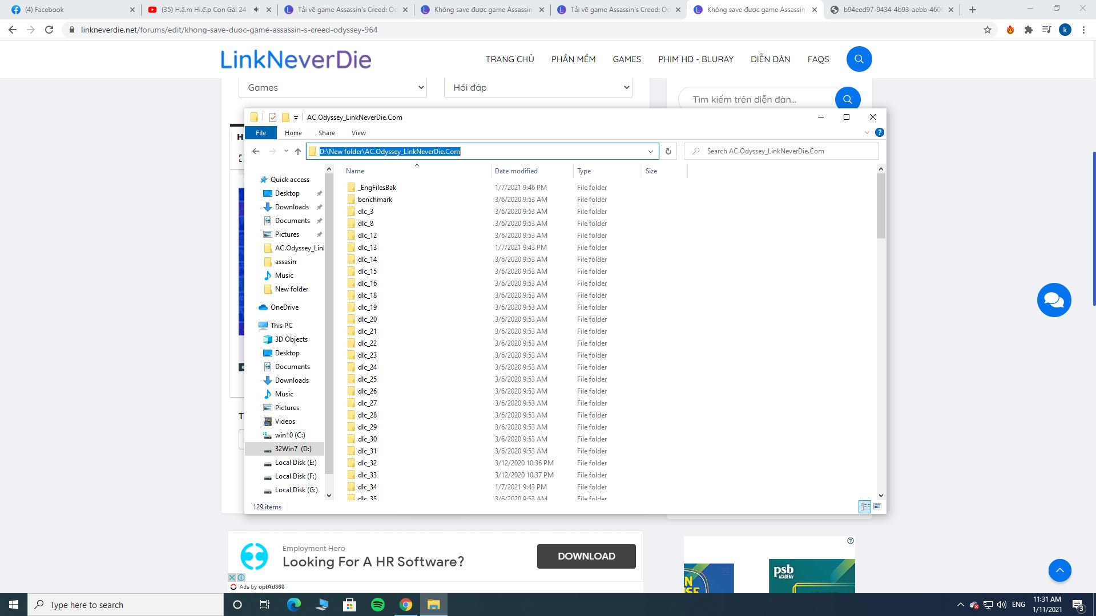1096x616 pixels.
Task: Open the Hỏi đáp category dropdown
Action: point(538,87)
